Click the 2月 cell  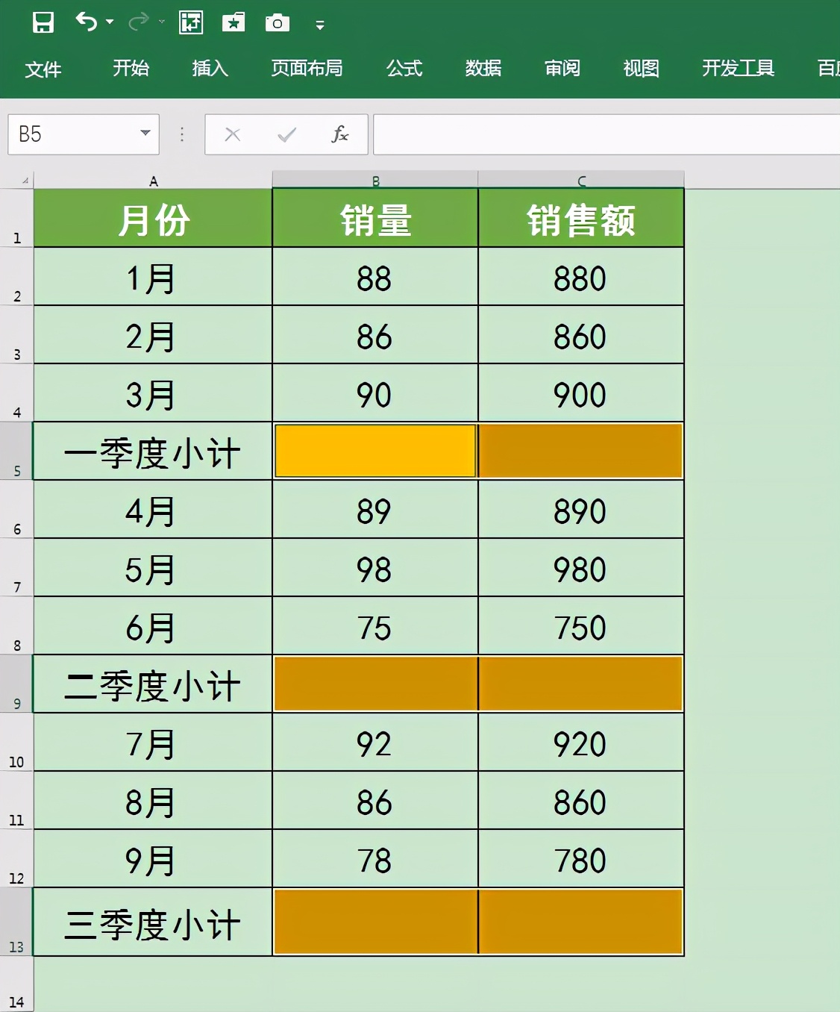tap(153, 335)
